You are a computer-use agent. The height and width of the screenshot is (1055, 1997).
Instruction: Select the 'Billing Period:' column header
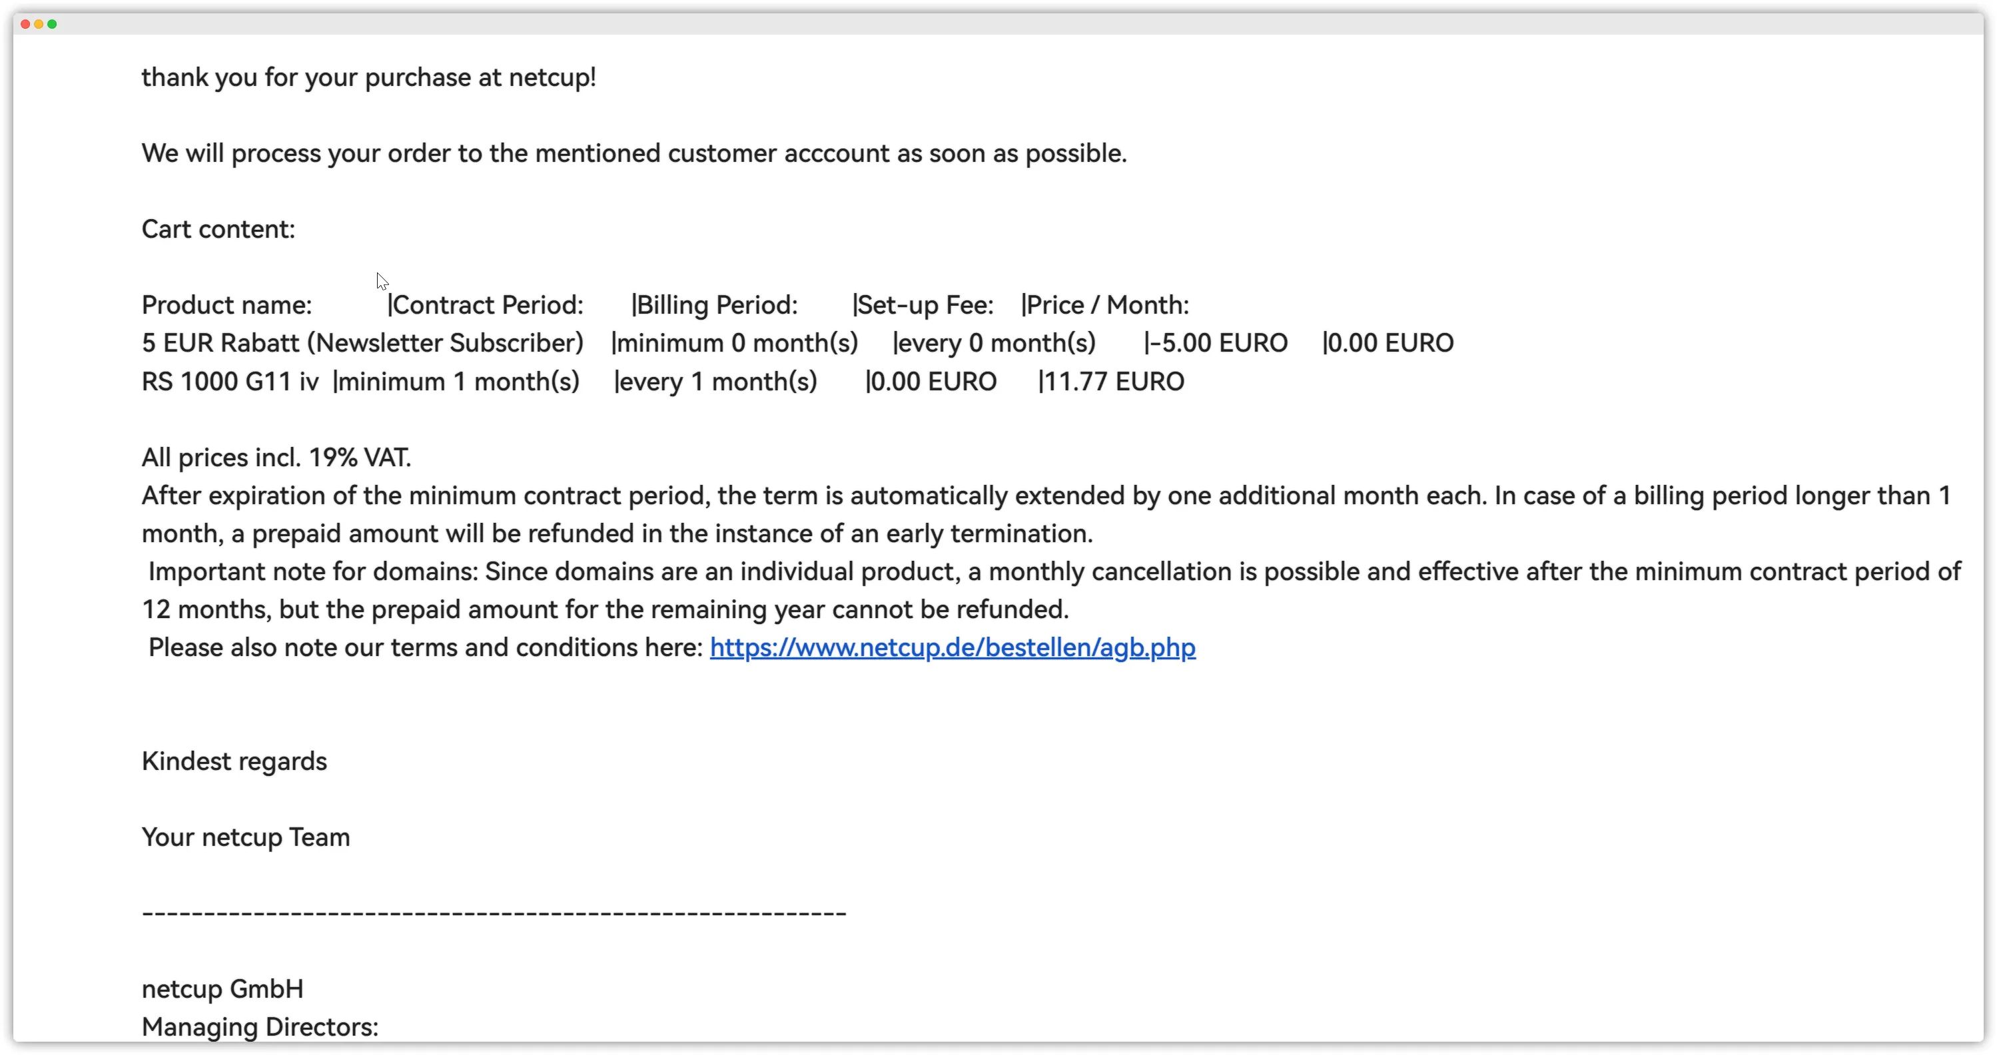(716, 306)
